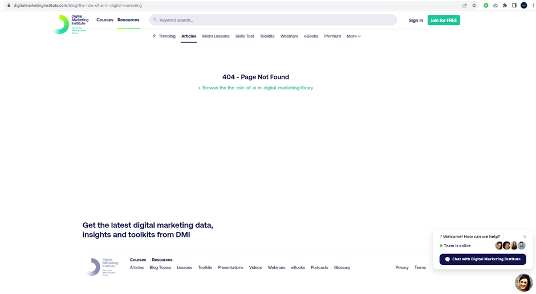This screenshot has height=294, width=536.
Task: Open the Privacy link
Action: 402,268
